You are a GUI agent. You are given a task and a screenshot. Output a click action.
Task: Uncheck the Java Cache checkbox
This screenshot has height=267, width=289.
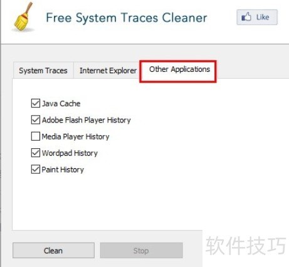click(36, 103)
